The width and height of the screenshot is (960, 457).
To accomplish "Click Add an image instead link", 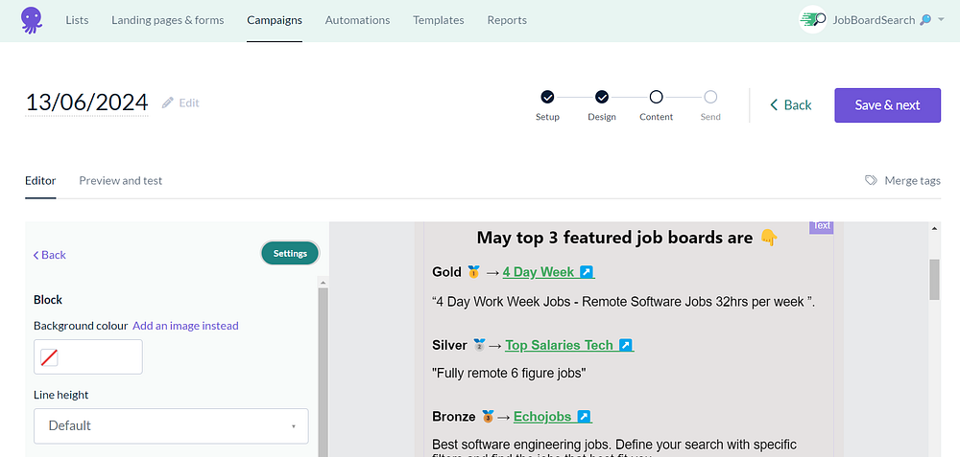I will click(x=185, y=326).
